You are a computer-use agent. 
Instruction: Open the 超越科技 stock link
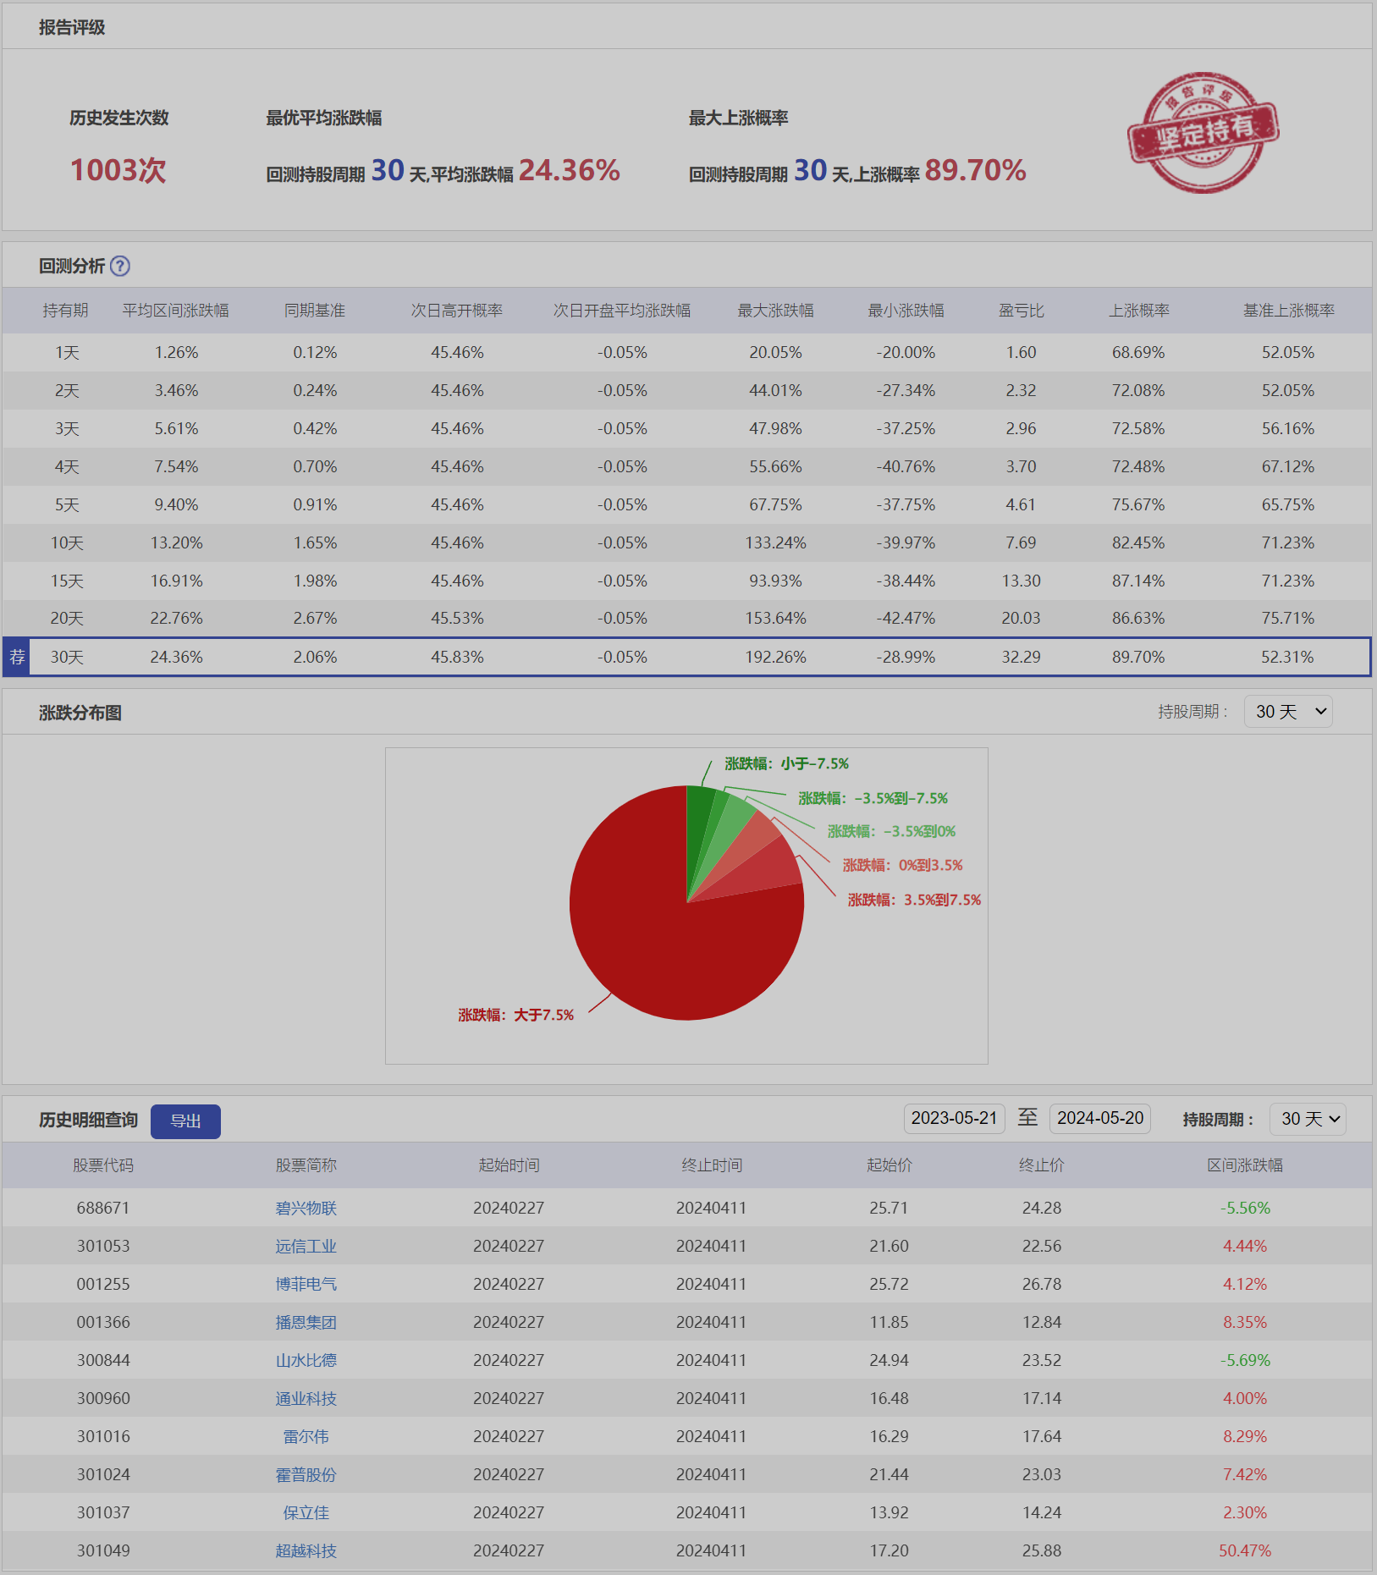tap(306, 1551)
